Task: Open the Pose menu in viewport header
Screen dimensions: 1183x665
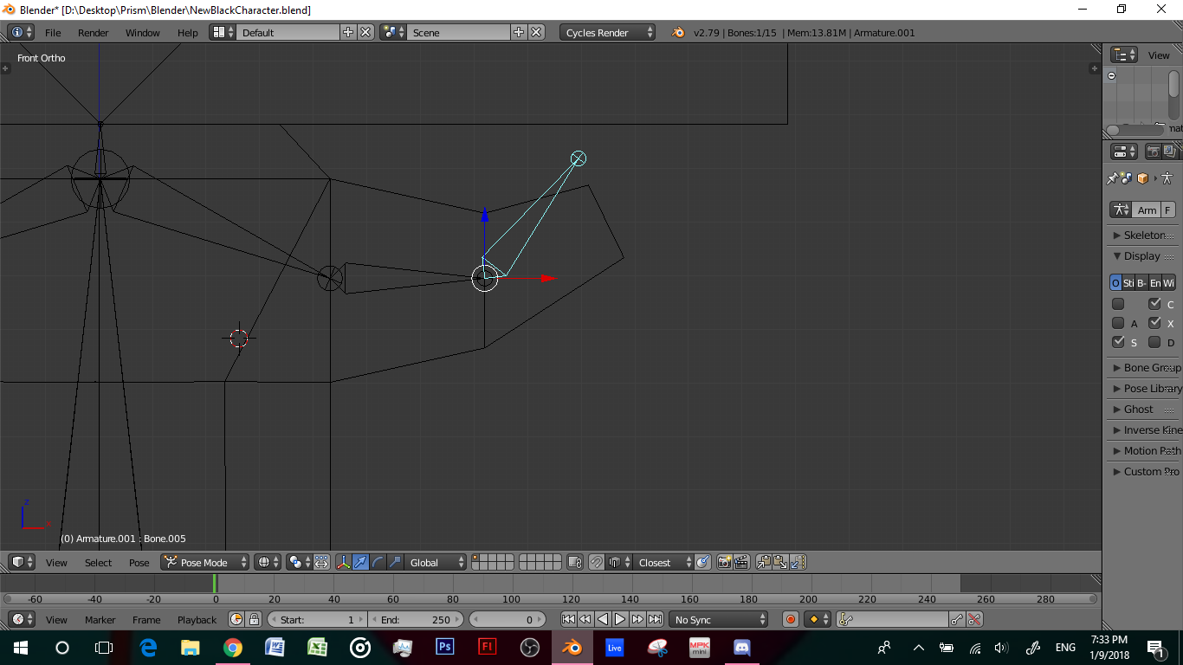Action: click(139, 563)
